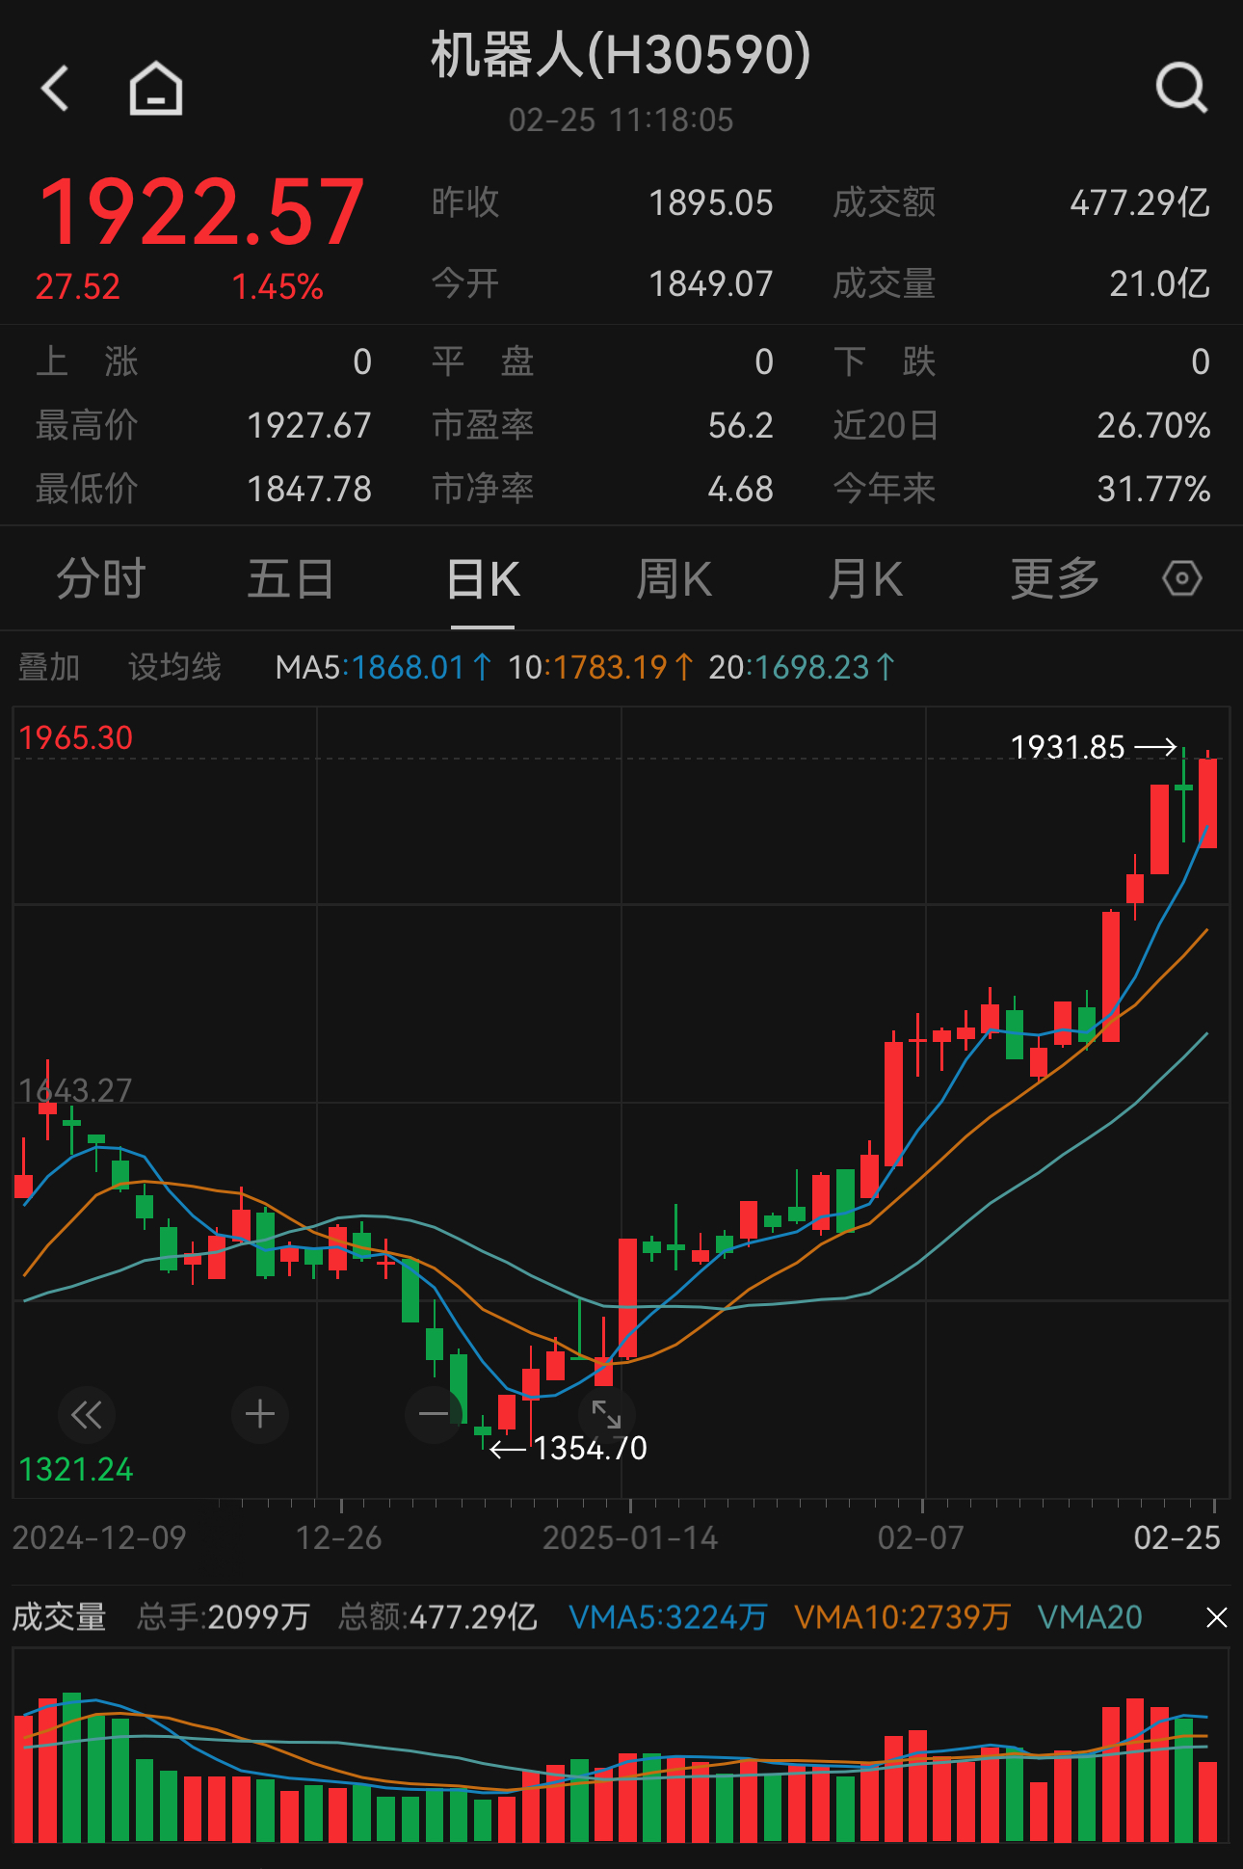Image resolution: width=1243 pixels, height=1869 pixels.
Task: Tap the 总手:2099万 text
Action: tap(223, 1617)
